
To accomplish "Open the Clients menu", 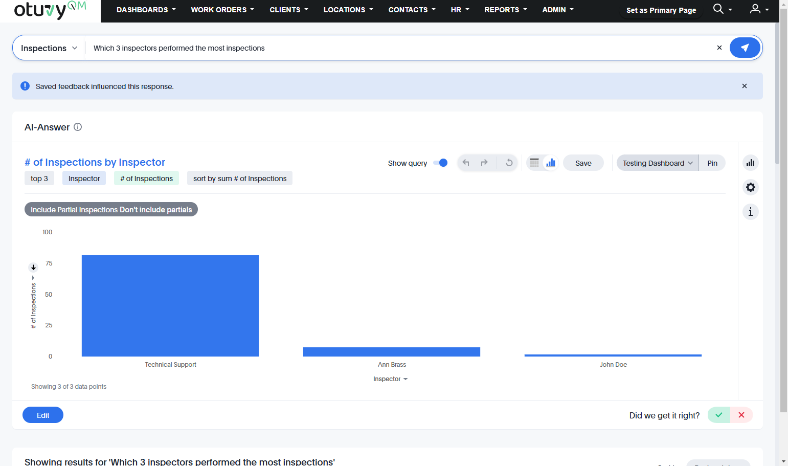I will [289, 10].
